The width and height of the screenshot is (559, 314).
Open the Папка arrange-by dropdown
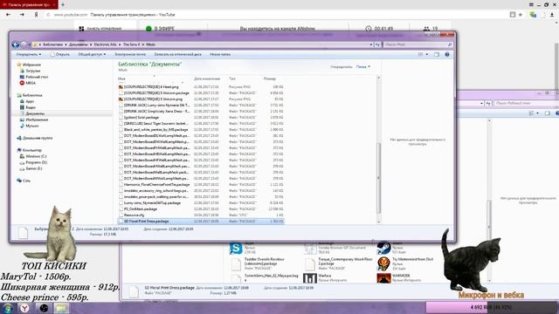tap(363, 66)
